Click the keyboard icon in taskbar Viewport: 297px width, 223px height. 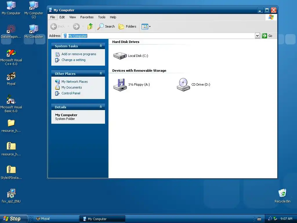coord(259,219)
